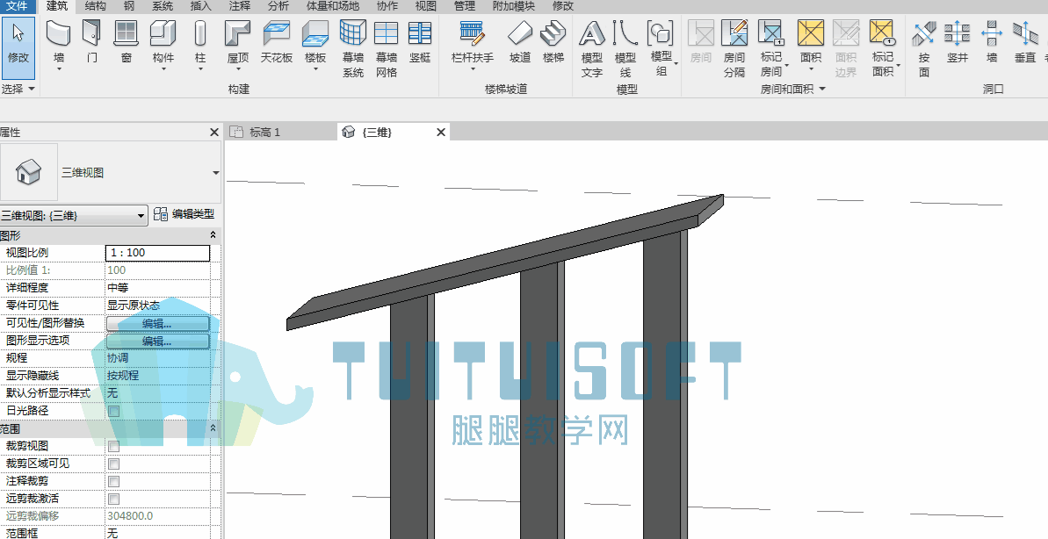
Task: Choose the 墙 (Wall) tool
Action: [59, 44]
